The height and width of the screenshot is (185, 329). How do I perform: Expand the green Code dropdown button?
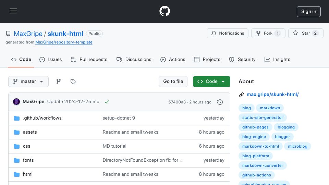coord(211,82)
